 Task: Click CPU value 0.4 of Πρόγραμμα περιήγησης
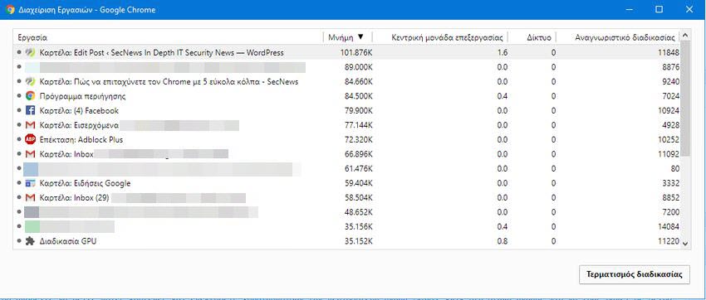(503, 96)
